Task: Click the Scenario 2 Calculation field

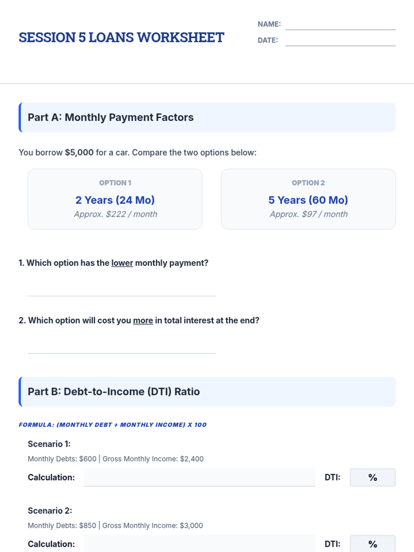Action: [x=199, y=544]
